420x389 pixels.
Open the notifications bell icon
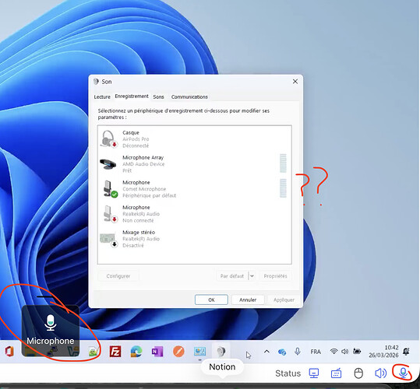click(406, 352)
